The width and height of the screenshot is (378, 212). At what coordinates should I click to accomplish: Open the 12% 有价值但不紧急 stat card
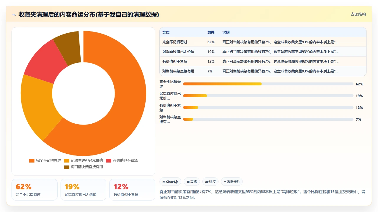click(x=132, y=190)
